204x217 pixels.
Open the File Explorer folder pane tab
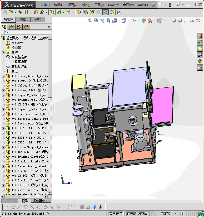click(x=200, y=49)
